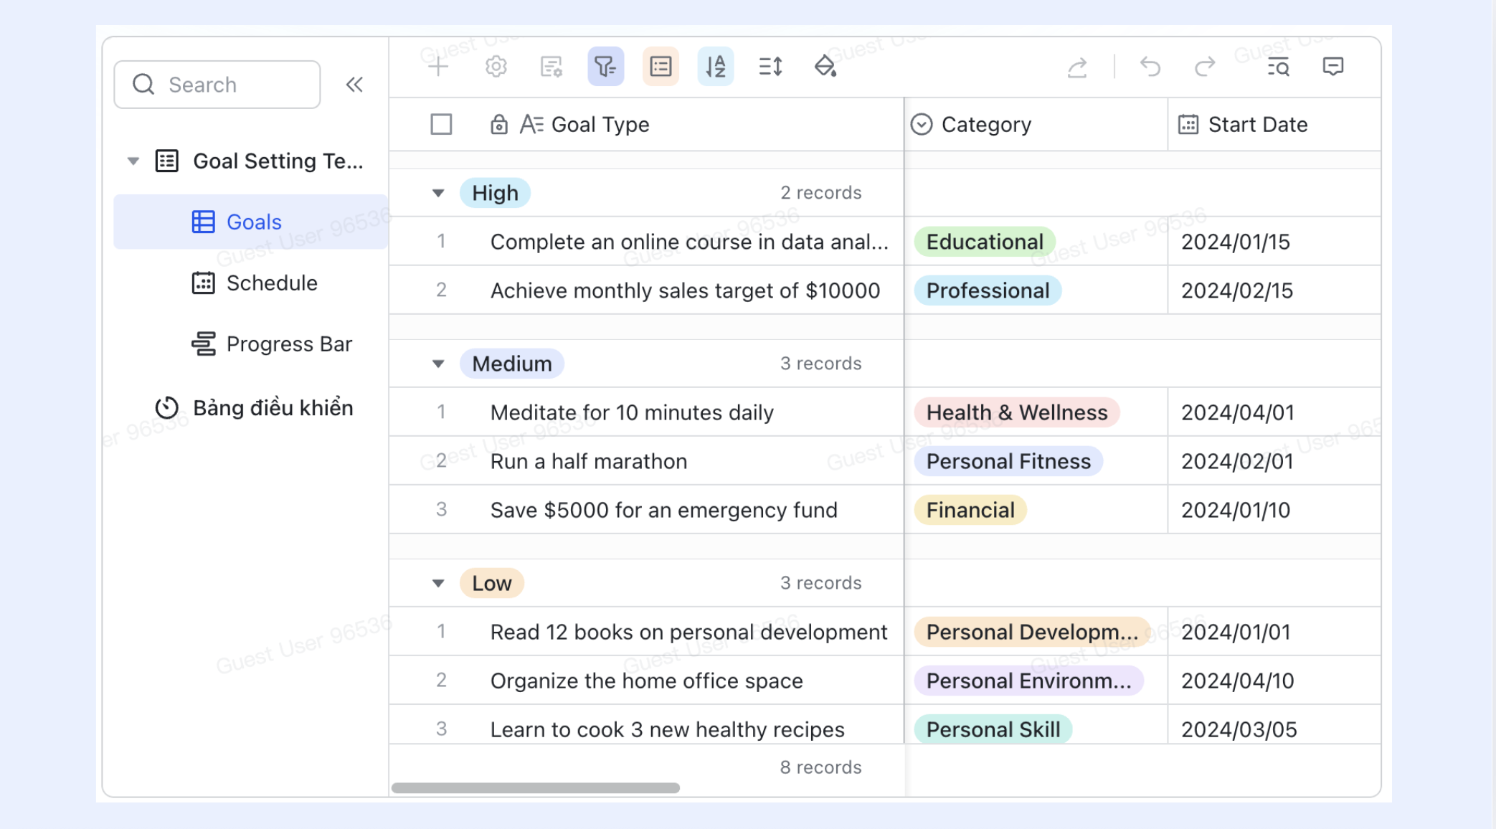Click the magnifier icon in Search box

coord(143,84)
